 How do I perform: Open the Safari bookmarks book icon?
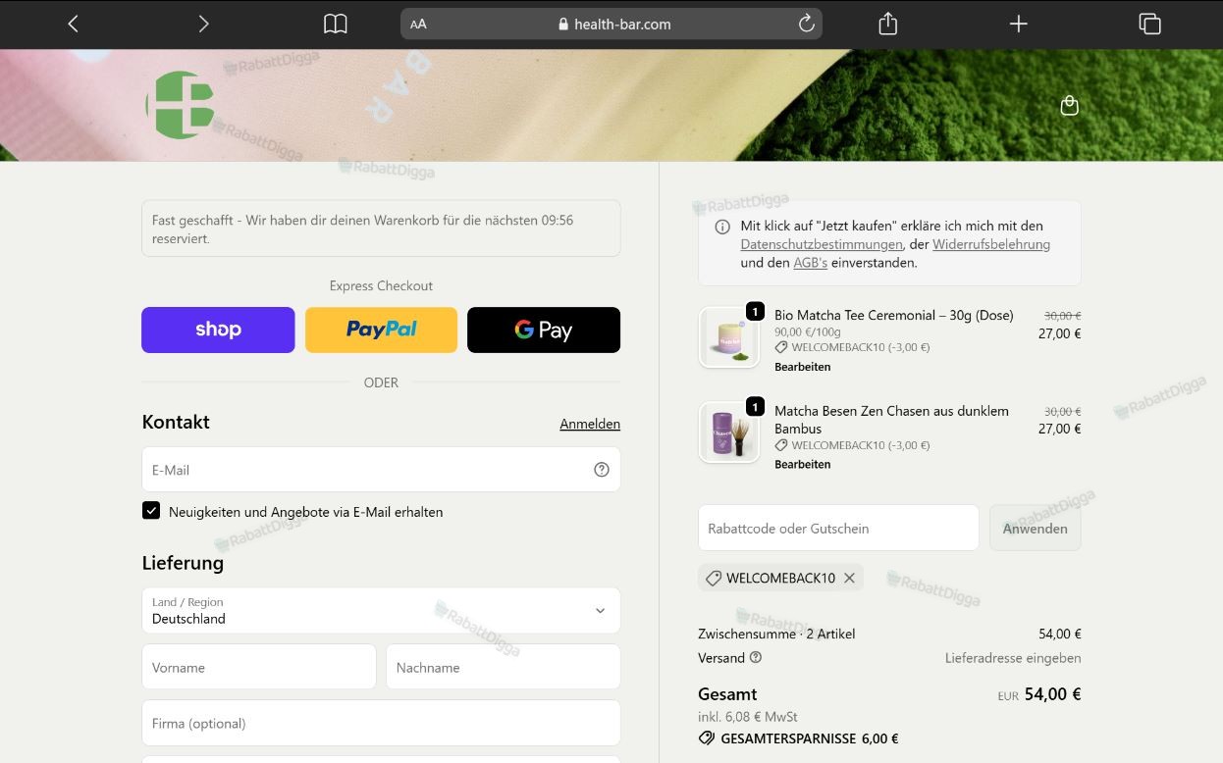(x=336, y=24)
